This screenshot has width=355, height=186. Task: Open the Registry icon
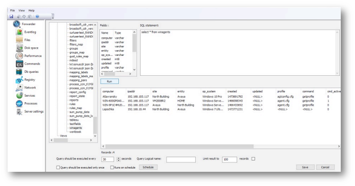coord(19,80)
